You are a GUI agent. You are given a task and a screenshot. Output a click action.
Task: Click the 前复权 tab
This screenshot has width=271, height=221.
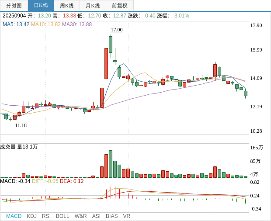(120, 6)
